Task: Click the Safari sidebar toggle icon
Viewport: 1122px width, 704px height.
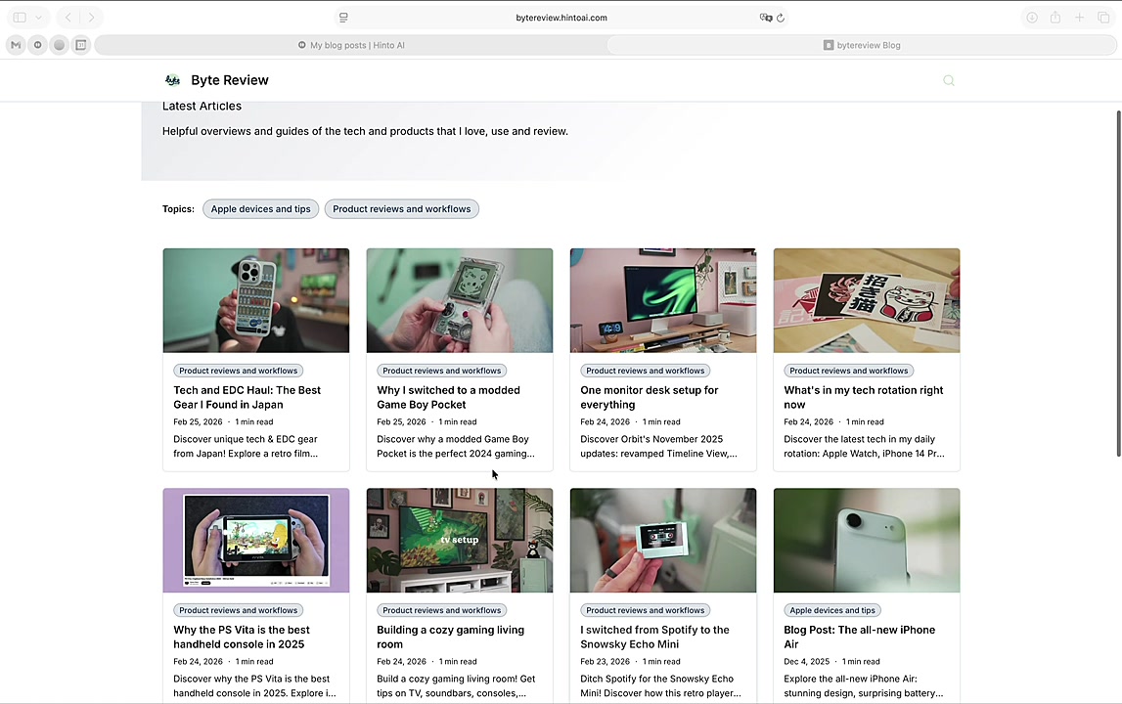Action: 20,18
